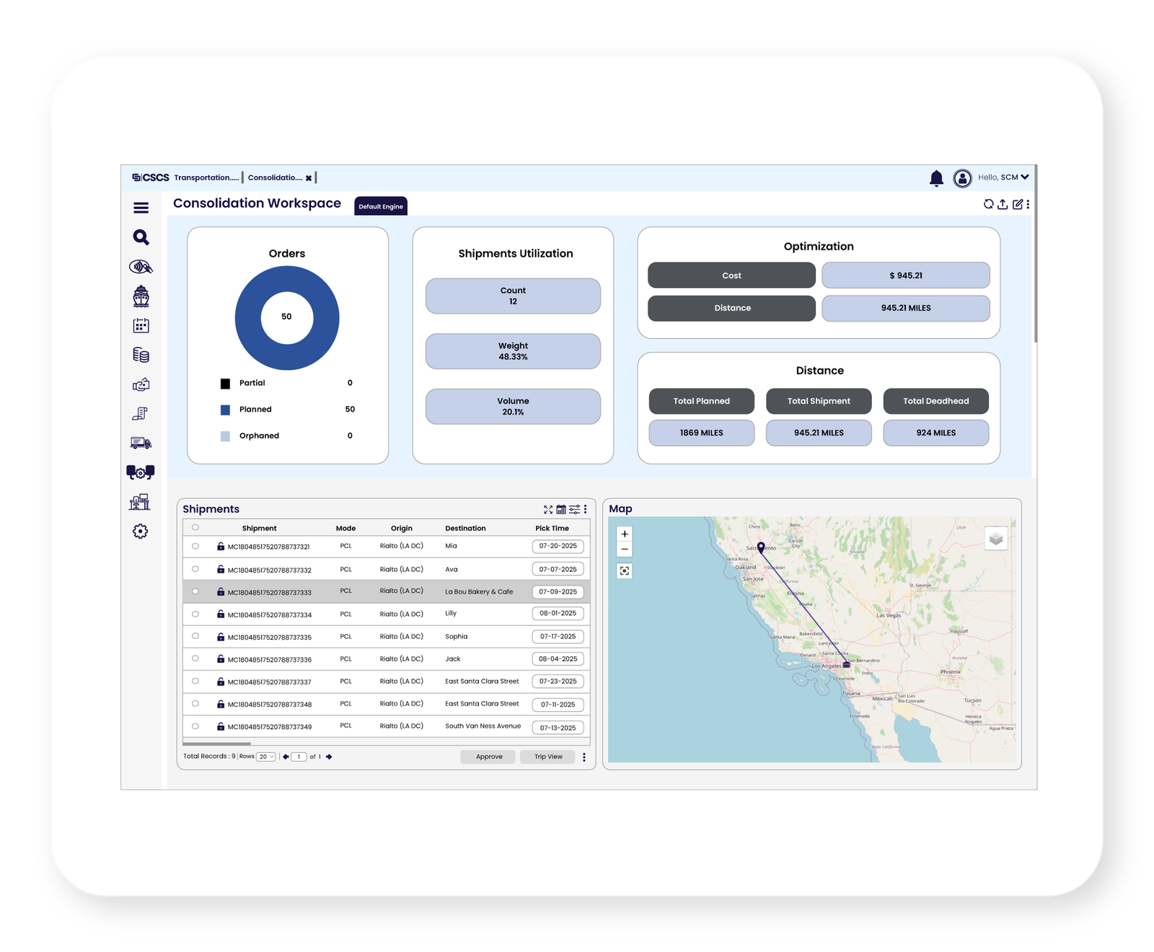This screenshot has width=1154, height=952.
Task: Refresh the Consolidation Workspace
Action: click(988, 205)
